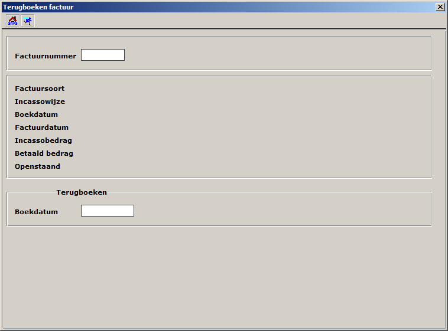Screen dimensions: 448x331
Task: Focus the Factuurnummer input field
Action: [103, 55]
